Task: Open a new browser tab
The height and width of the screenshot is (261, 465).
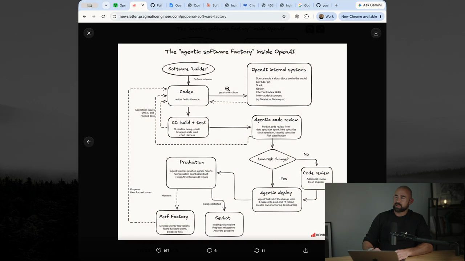Action: 336,5
